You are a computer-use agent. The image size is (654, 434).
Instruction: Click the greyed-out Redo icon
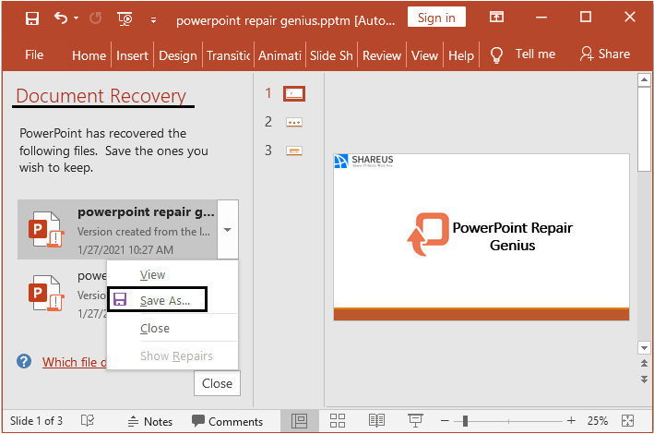(x=96, y=18)
